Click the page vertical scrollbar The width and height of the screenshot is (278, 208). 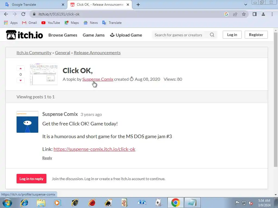click(276, 99)
